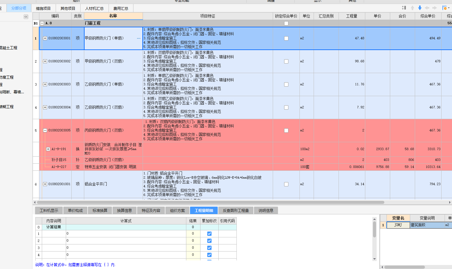Click the 工程量 column header
This screenshot has height=269, width=452.
click(x=352, y=16)
